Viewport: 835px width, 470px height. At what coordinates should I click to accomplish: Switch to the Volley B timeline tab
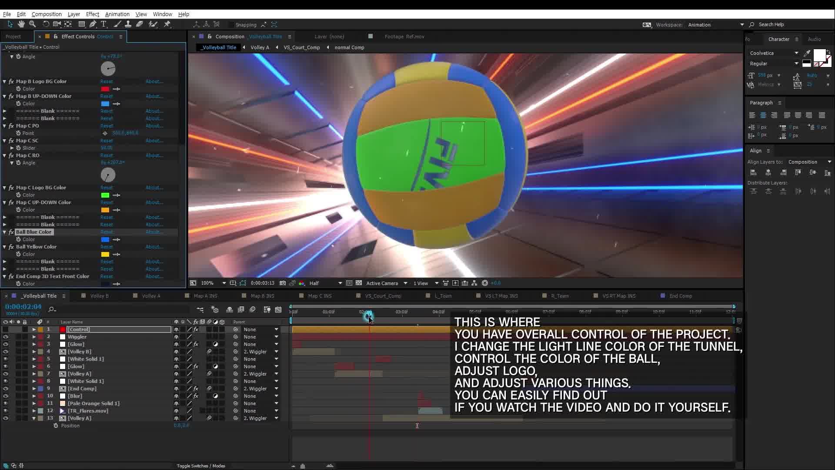pos(99,296)
